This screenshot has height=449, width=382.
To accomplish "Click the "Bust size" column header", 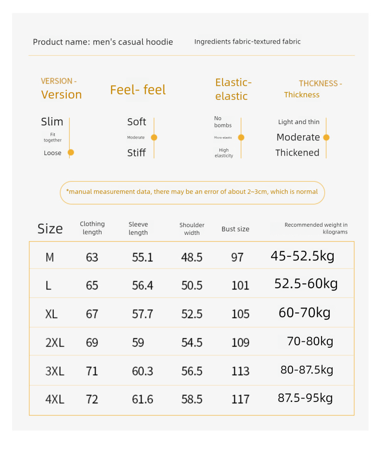I will (235, 229).
